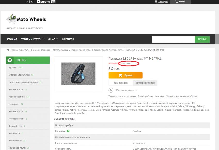Go to ГЛАВНАЯ in navigation bar
The height and width of the screenshot is (150, 219).
tap(12, 39)
